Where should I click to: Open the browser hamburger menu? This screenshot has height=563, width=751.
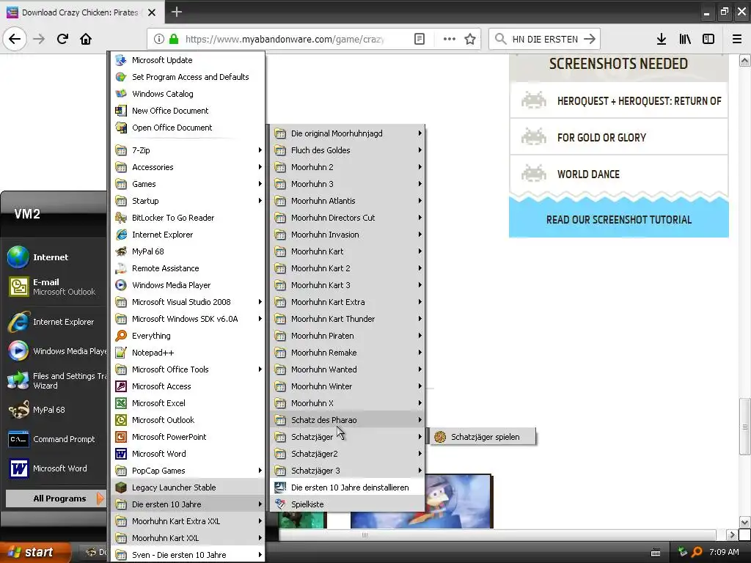(x=737, y=39)
